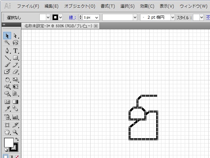Set paint to None in toolbox
Viewport: 210px width, 158px height.
[17, 157]
